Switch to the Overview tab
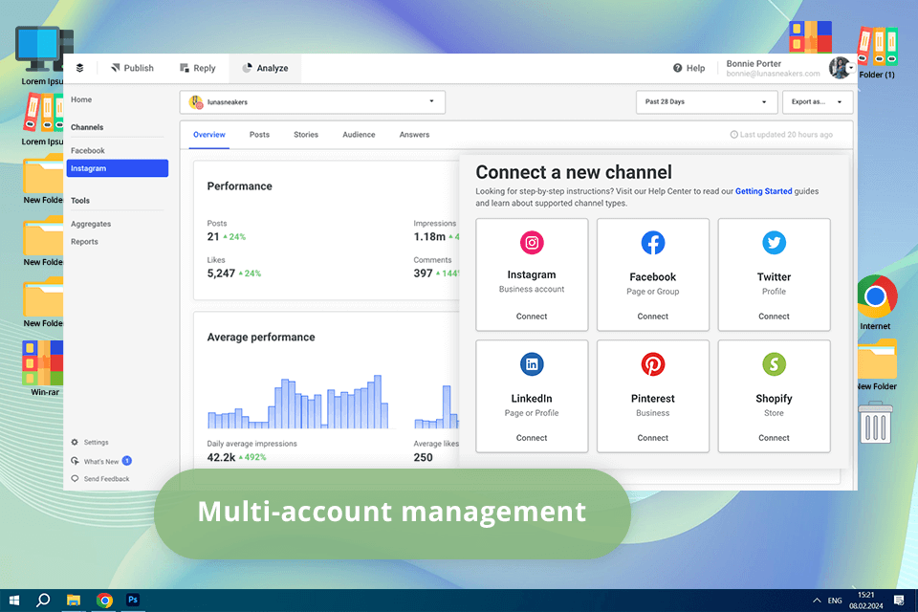Image resolution: width=918 pixels, height=612 pixels. 209,135
